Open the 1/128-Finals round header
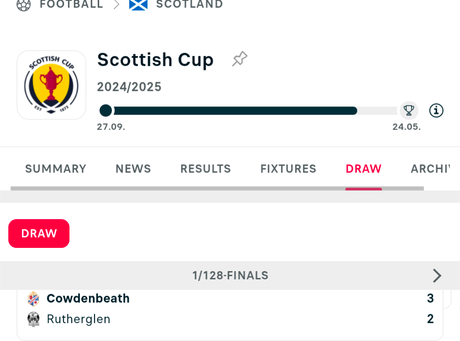Viewport: 460px width, 341px height. tap(230, 276)
